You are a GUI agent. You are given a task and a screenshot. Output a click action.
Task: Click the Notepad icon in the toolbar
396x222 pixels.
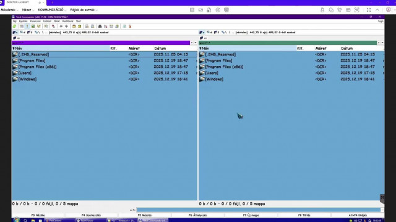tap(124, 26)
